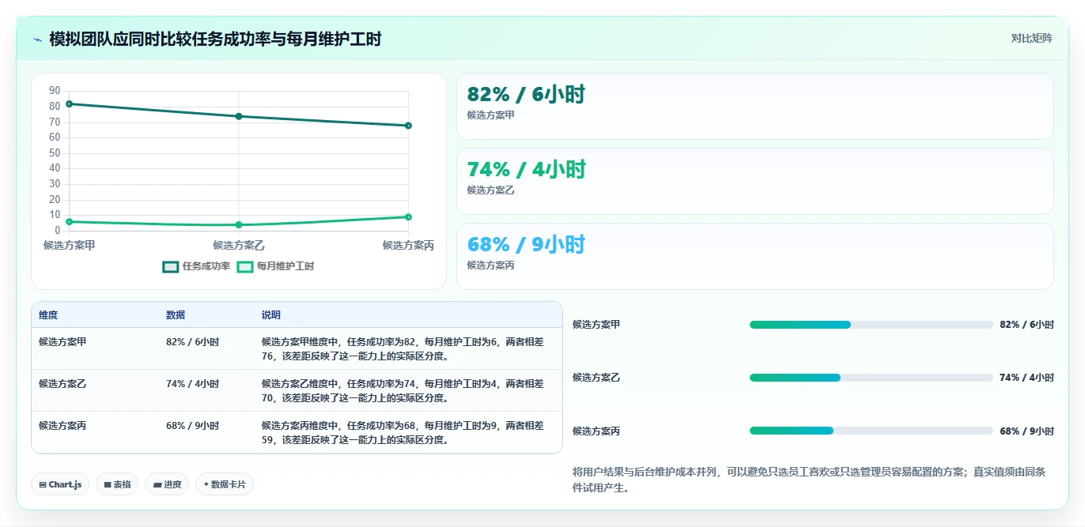The width and height of the screenshot is (1085, 527).
Task: Click the footnote paragraph about 维护成本
Action: [810, 480]
